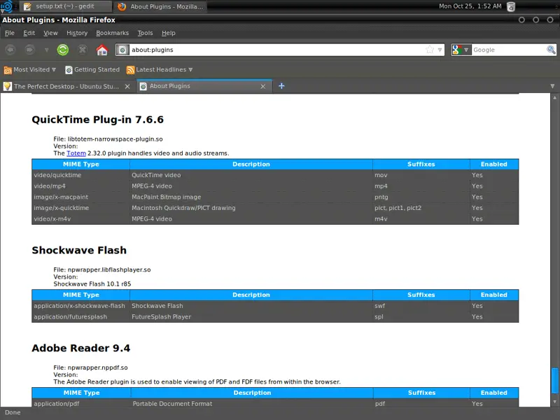Viewport: 560px width, 420px height.
Task: Click the QuickTime Plug-in 7.6.6 heading
Action: [x=97, y=120]
